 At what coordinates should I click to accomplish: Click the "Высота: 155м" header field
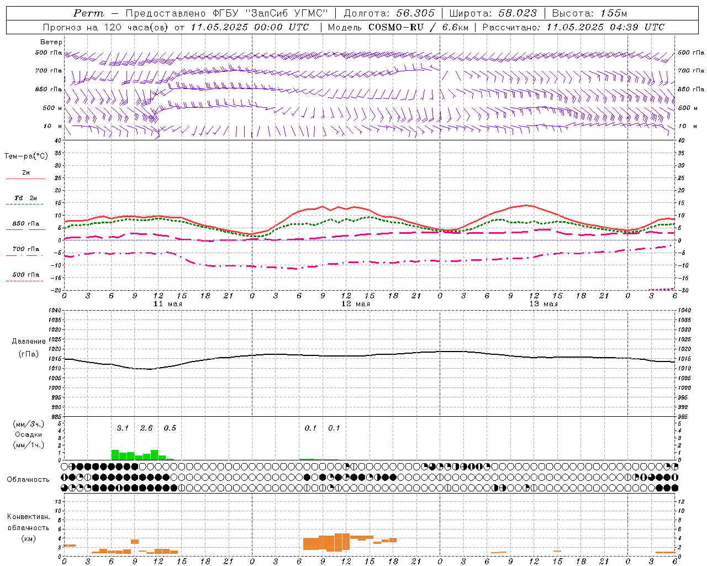589,13
